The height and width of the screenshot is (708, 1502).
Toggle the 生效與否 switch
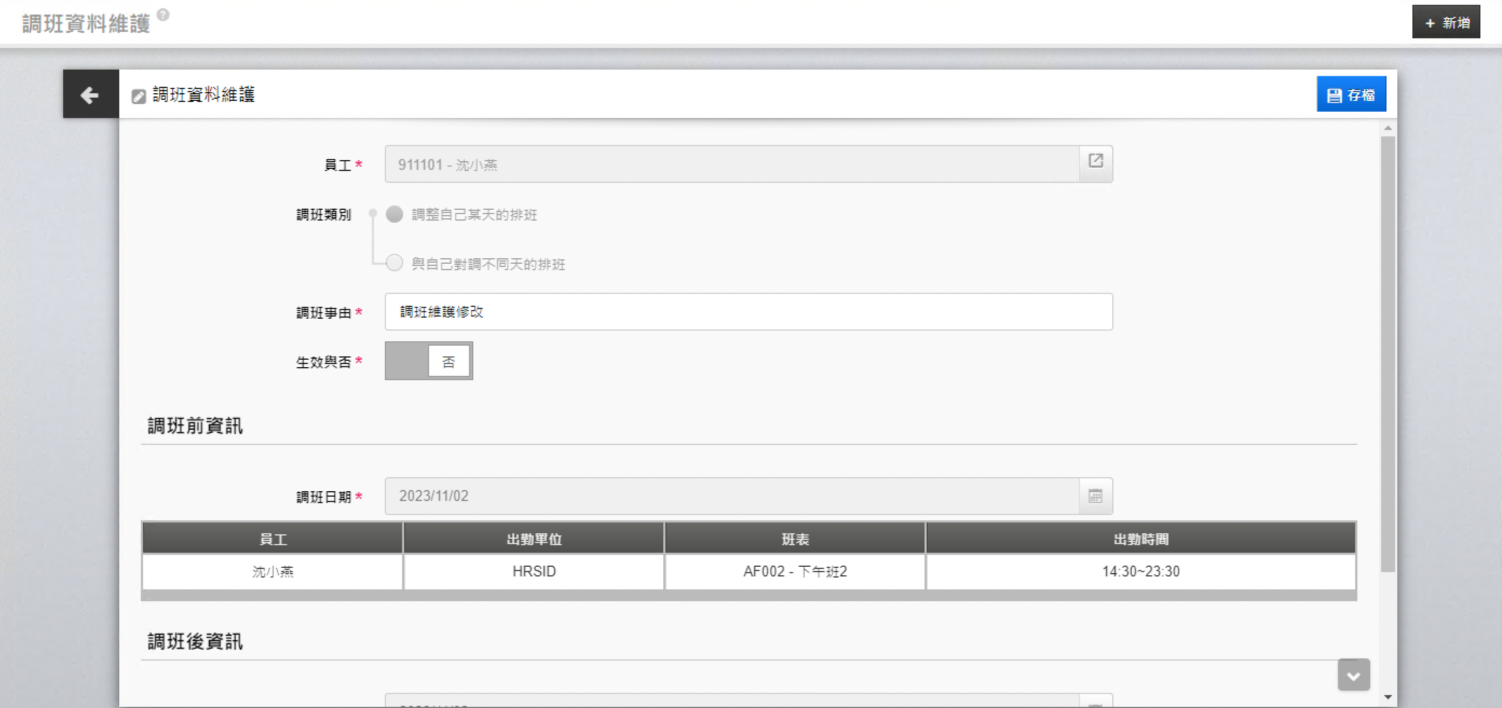point(429,361)
